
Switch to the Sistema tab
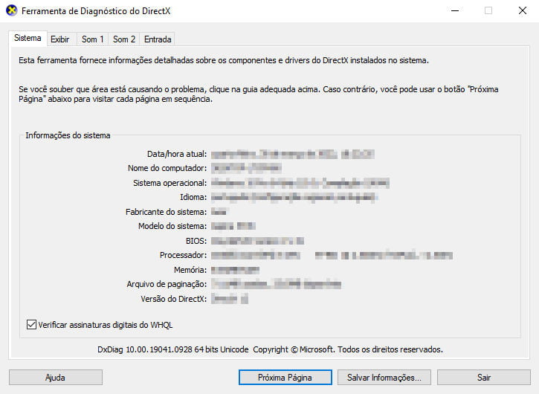[x=28, y=38]
